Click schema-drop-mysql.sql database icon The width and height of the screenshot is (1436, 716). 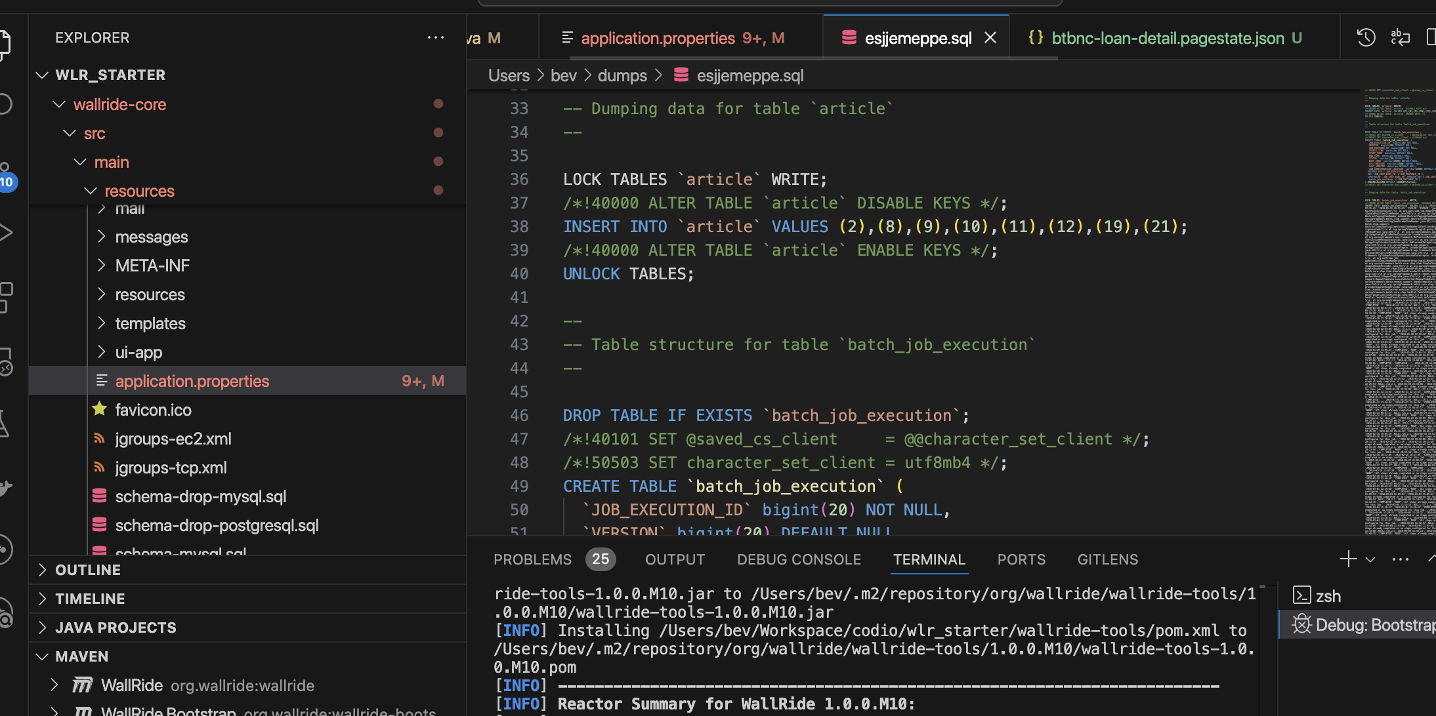coord(100,496)
